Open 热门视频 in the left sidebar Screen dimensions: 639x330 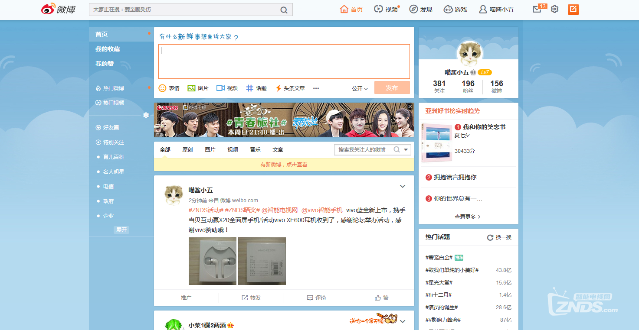pos(110,103)
